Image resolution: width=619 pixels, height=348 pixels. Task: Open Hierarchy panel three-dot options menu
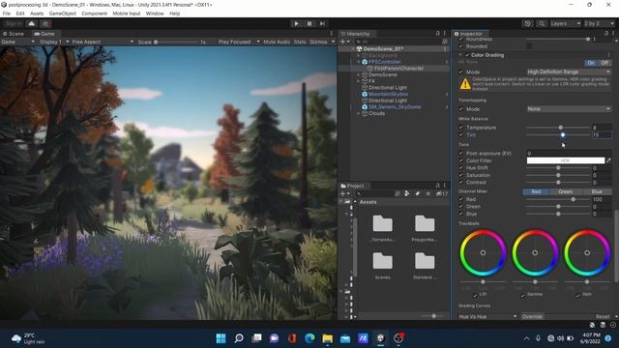click(445, 34)
